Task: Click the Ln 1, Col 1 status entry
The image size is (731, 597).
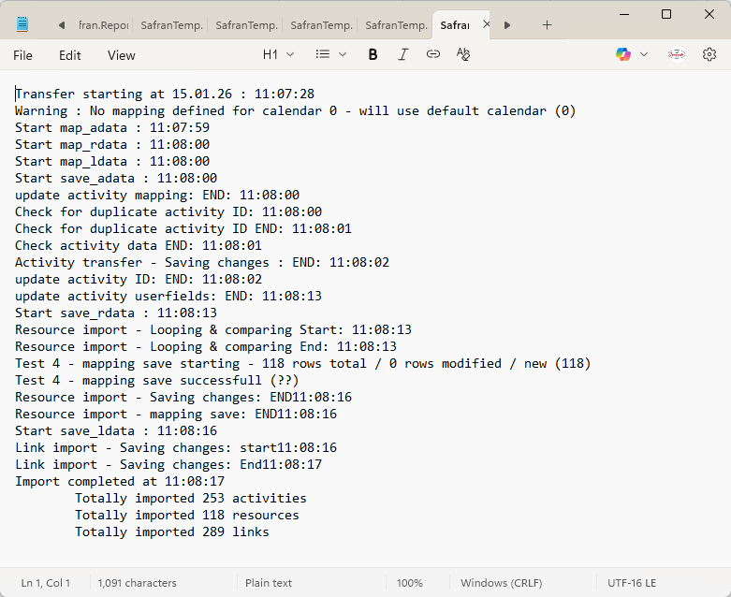Action: 46,583
